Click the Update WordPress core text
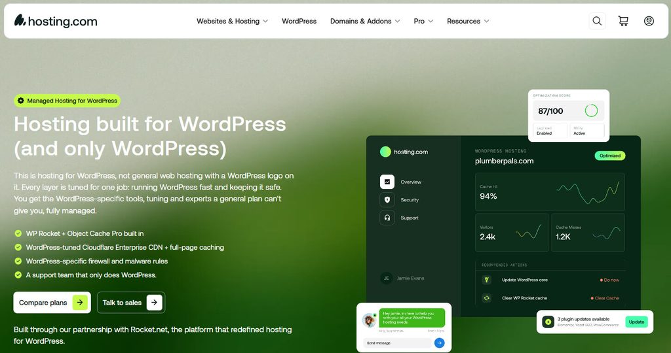The image size is (671, 353). [x=525, y=280]
